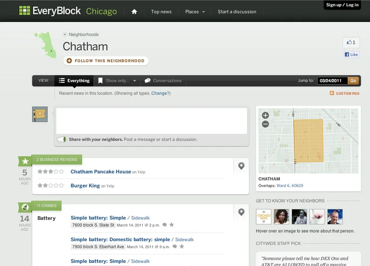370x266 pixels.
Task: Click the woman's photo neighbor avatar
Action: coord(281,216)
